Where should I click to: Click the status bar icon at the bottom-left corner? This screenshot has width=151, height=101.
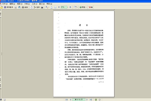1,99
